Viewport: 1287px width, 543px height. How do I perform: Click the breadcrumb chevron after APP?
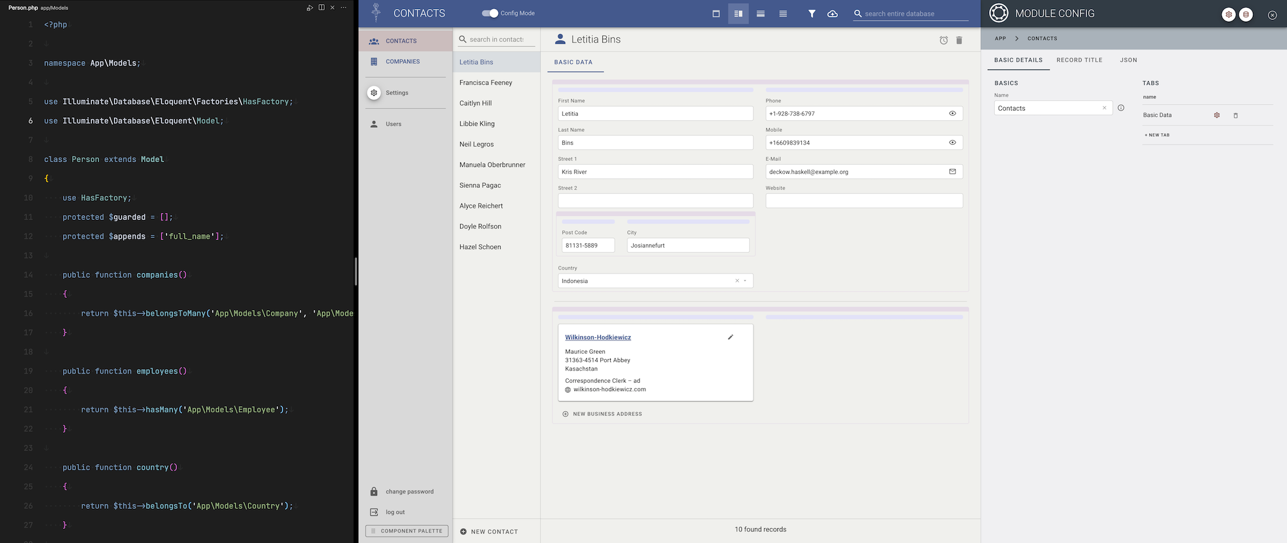[x=1017, y=39]
